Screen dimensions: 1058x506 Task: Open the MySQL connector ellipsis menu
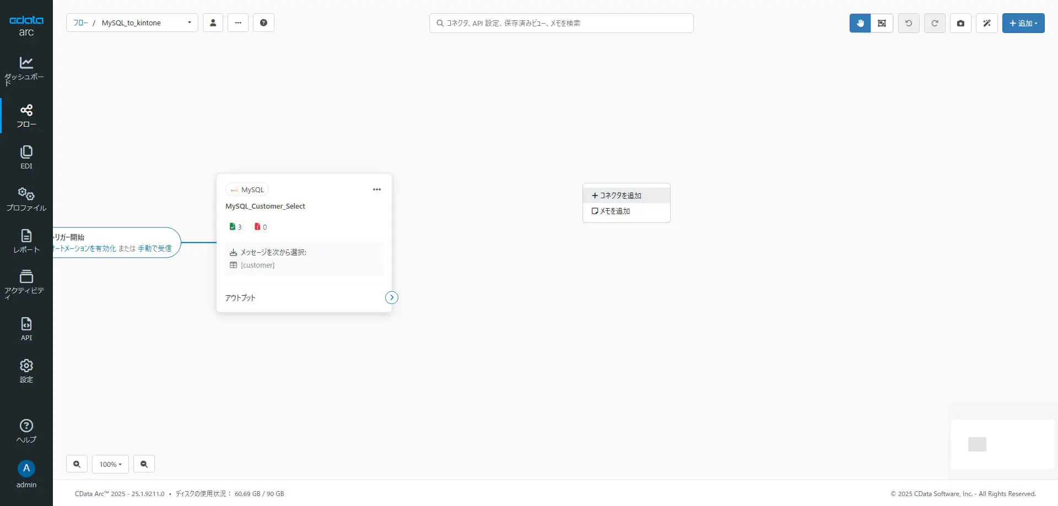click(377, 189)
